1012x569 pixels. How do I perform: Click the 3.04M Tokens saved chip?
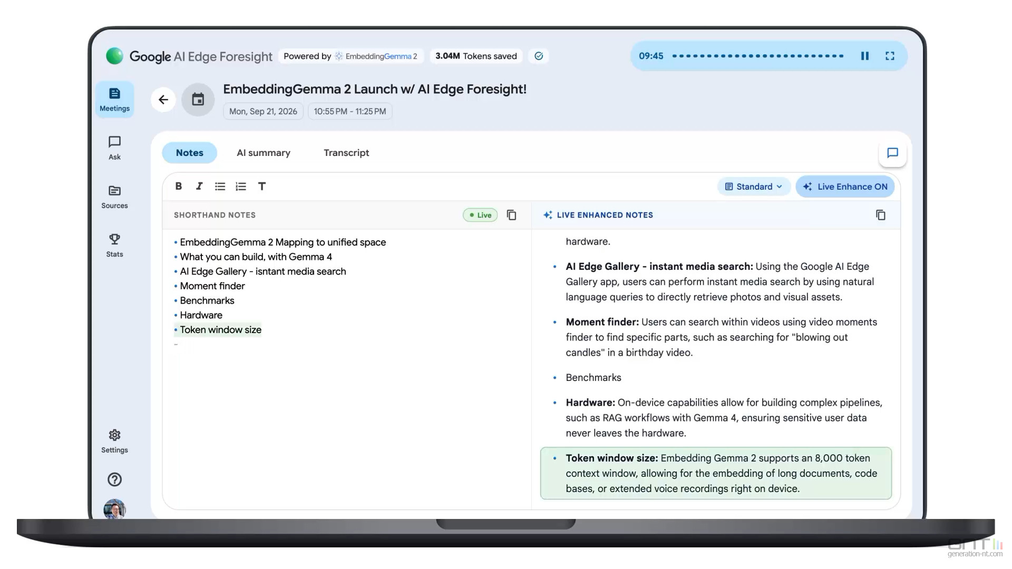pyautogui.click(x=476, y=56)
